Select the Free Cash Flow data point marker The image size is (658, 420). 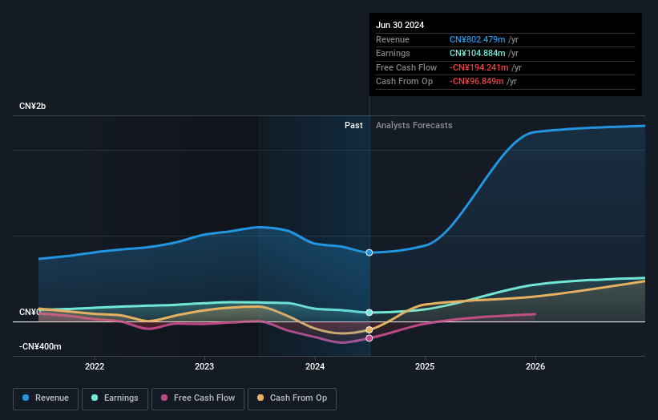(369, 338)
